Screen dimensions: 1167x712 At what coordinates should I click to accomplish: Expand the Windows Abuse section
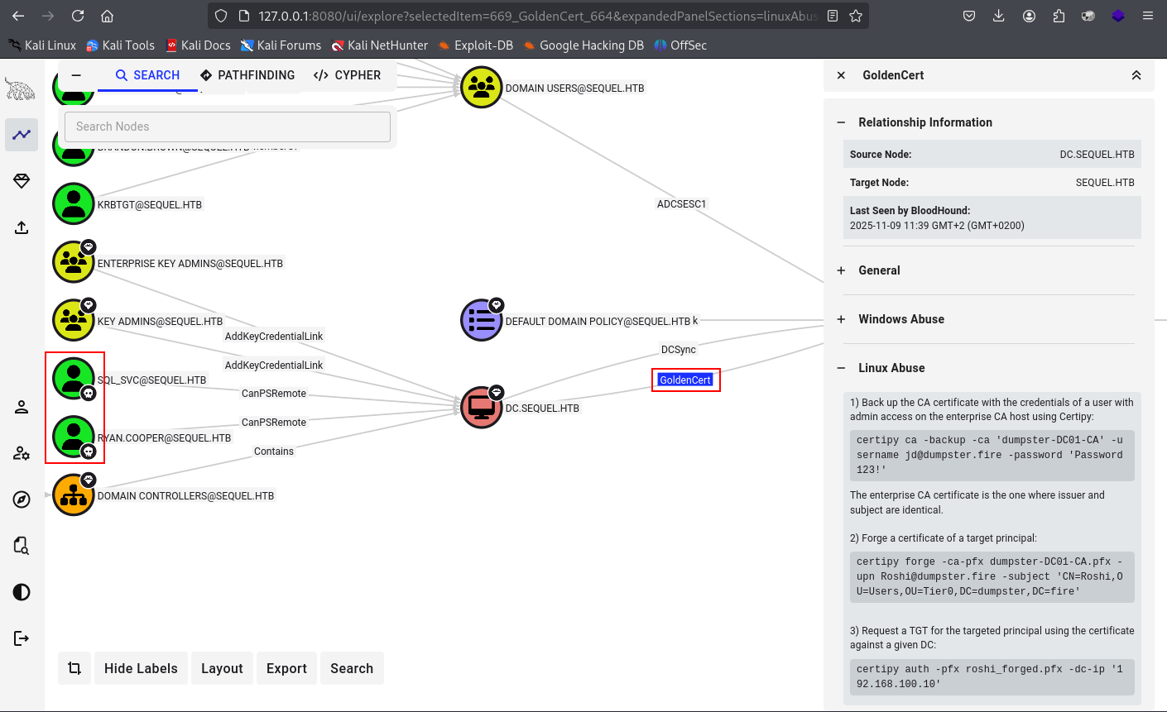[841, 319]
